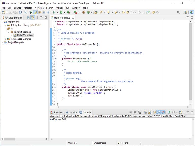
Task: Click the Search magnifier icon in toolbar
Action: coord(178,12)
